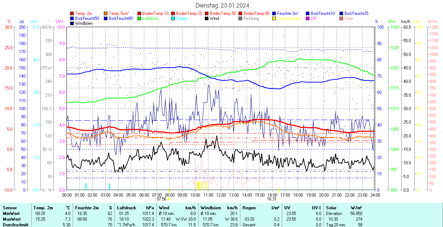The width and height of the screenshot is (443, 227).
Task: Click the cyan Regen legend square
Action: [x=173, y=18]
